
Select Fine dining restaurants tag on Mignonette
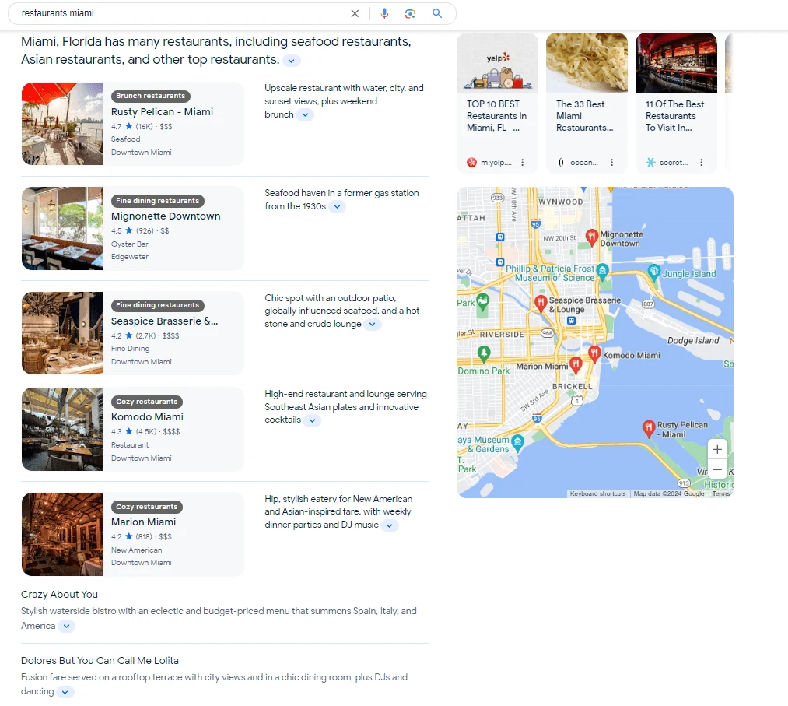coord(157,201)
